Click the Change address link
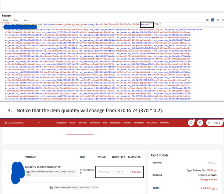This screenshot has height=194, width=224. 208,179
